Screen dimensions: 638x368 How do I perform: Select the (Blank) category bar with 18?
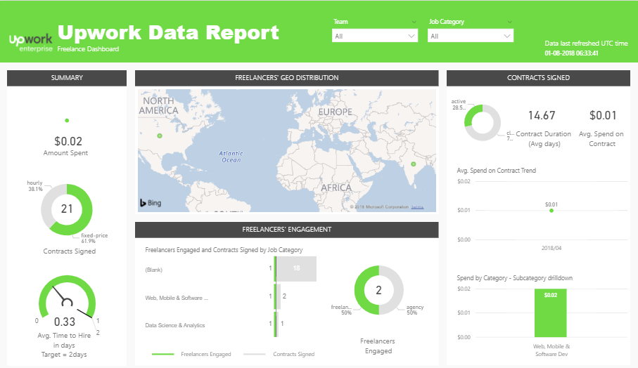[297, 268]
